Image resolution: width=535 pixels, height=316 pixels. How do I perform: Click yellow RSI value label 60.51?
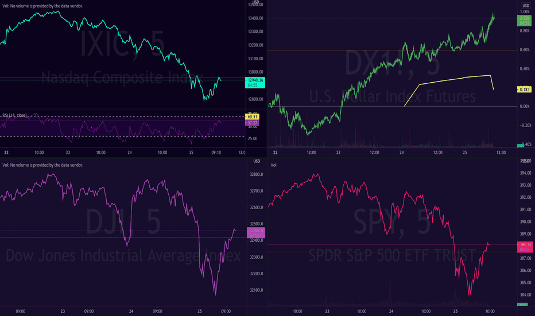pyautogui.click(x=252, y=117)
